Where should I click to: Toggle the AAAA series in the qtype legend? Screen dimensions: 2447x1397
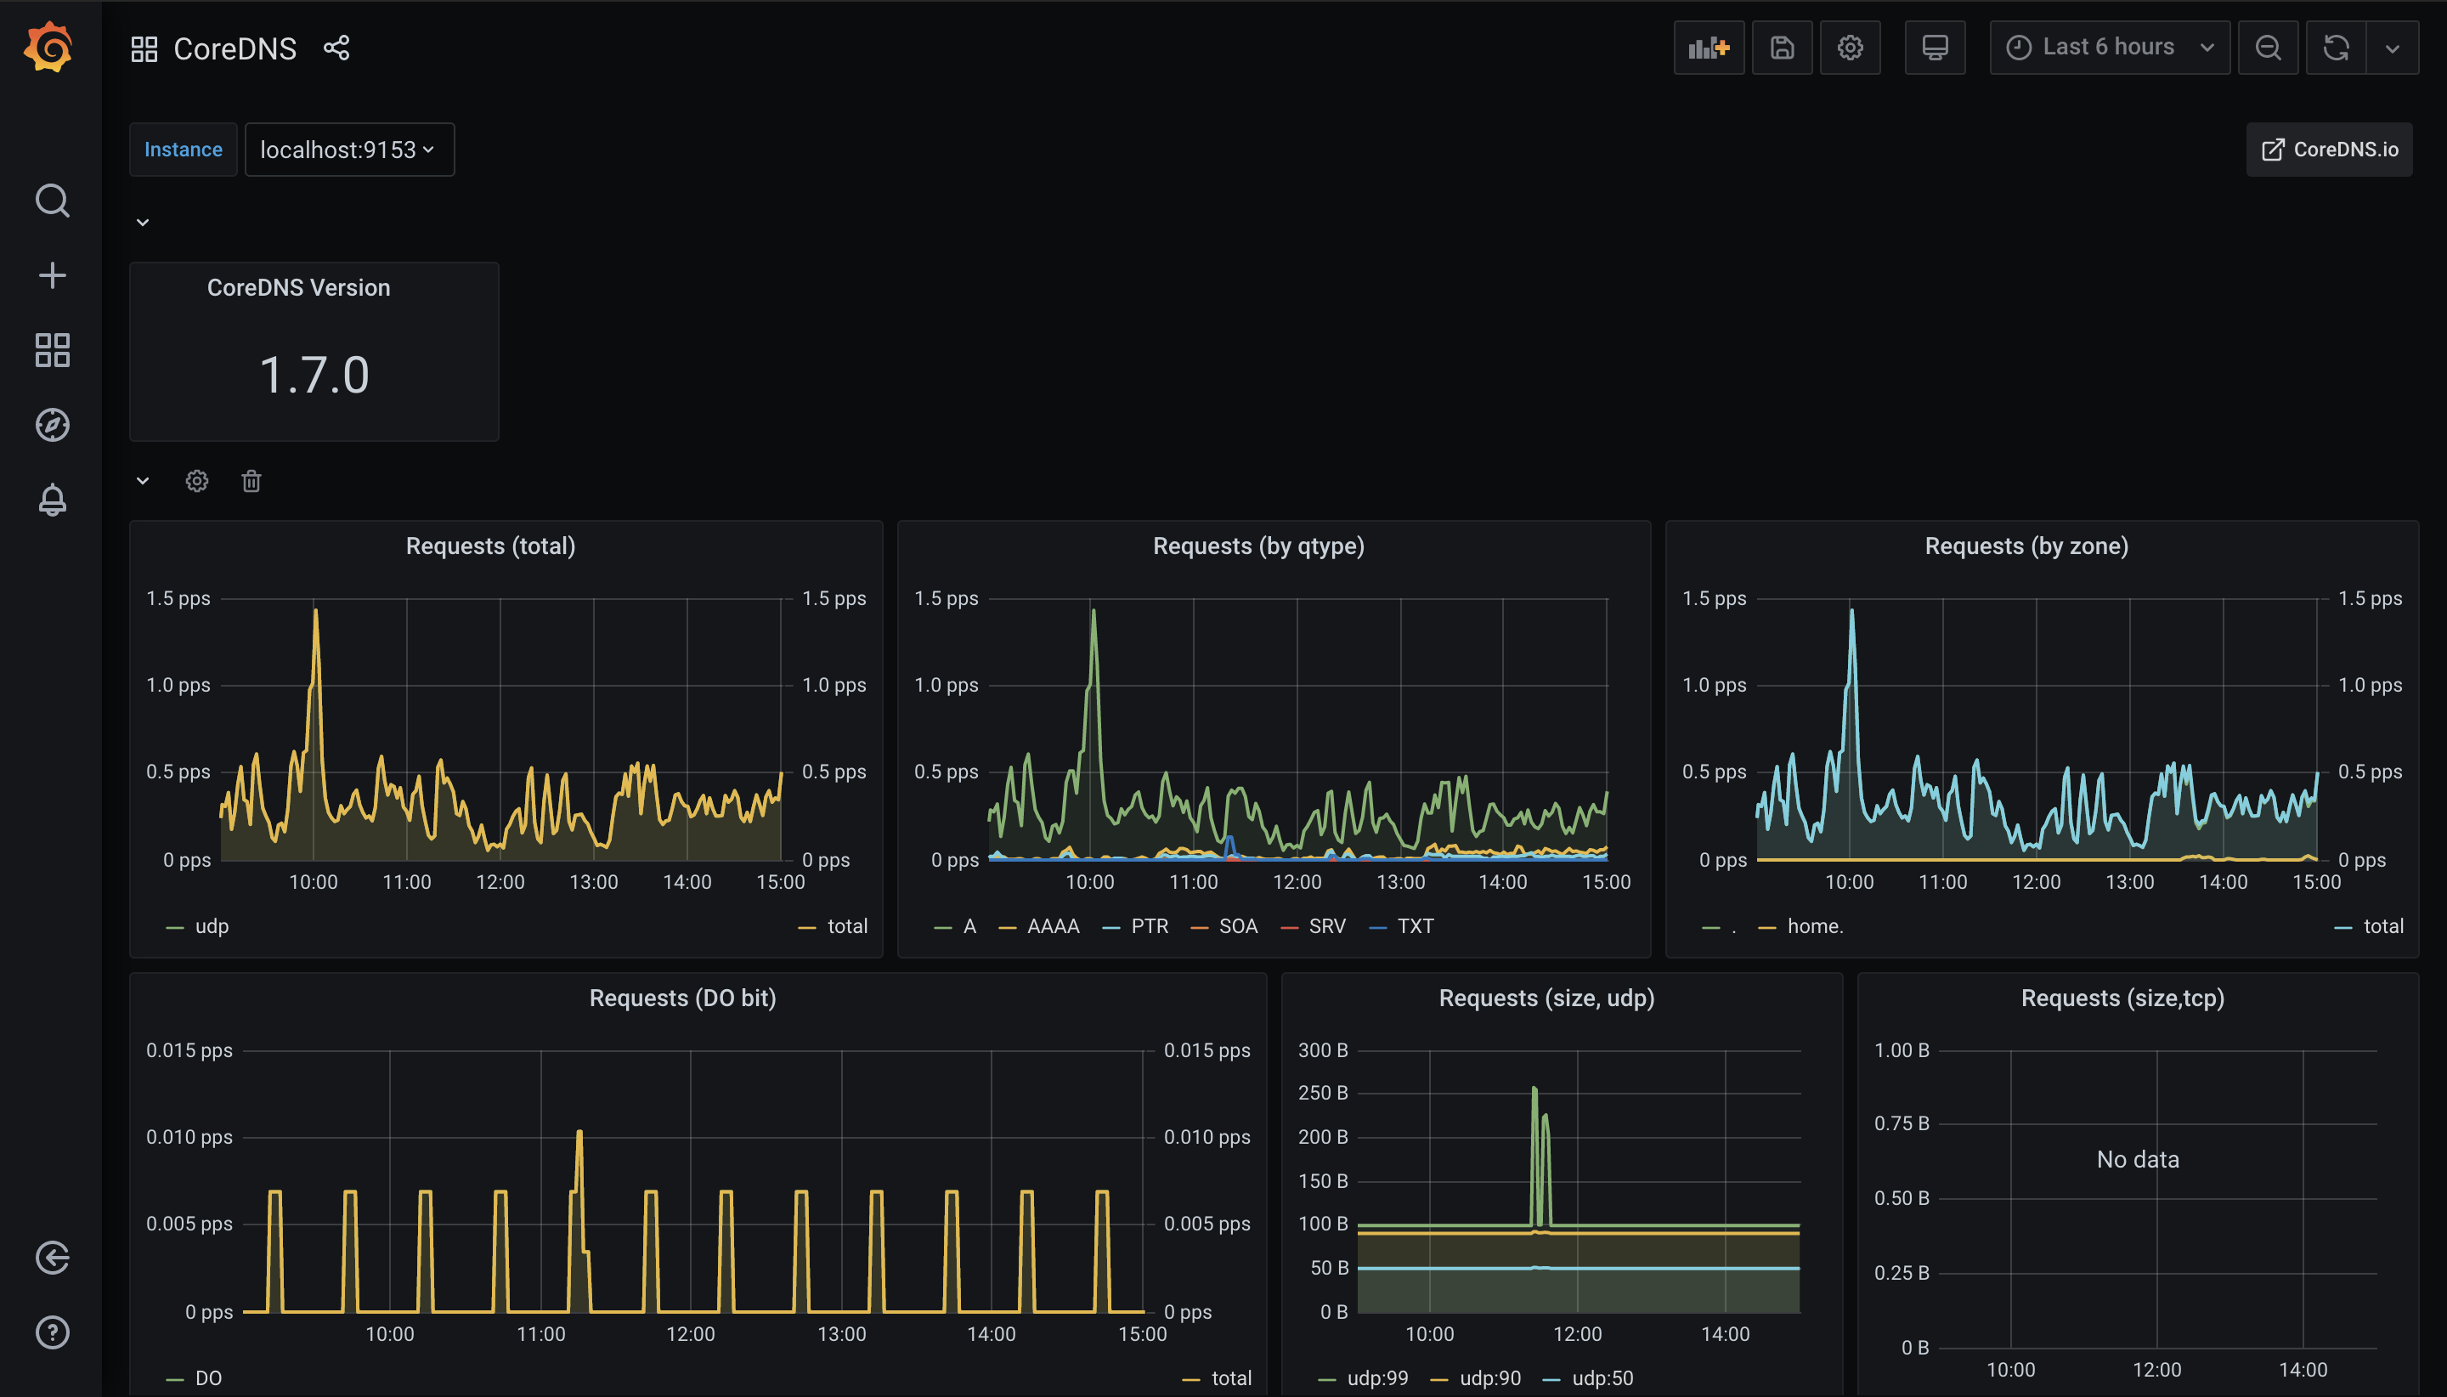(1052, 926)
